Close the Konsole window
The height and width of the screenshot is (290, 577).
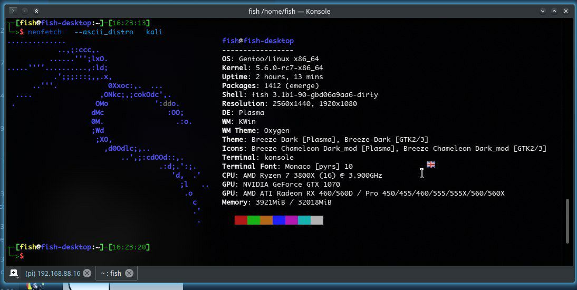pos(566,11)
